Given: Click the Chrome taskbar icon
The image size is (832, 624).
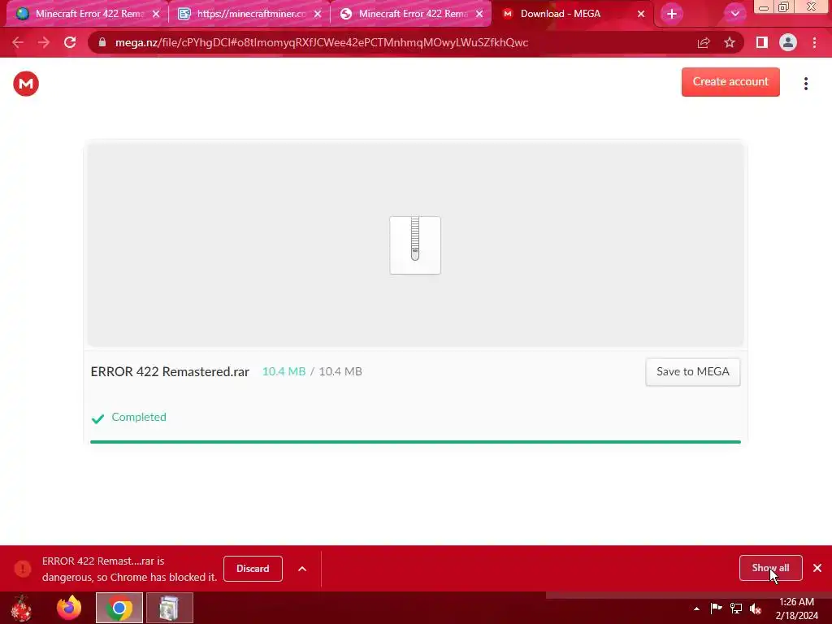Looking at the screenshot, I should (x=119, y=608).
